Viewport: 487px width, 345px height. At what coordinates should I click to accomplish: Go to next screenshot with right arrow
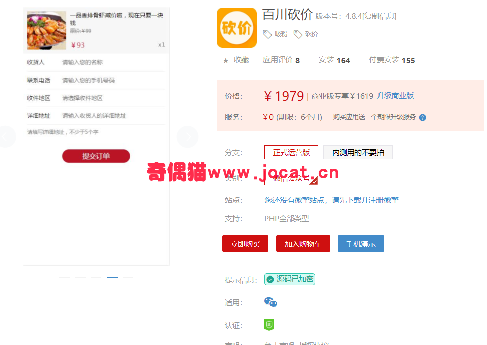click(187, 136)
